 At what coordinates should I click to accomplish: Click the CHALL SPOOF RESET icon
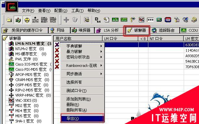pyautogui.click(x=44, y=20)
